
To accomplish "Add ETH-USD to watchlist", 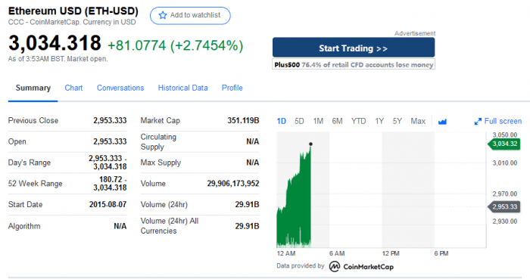I will 190,16.
